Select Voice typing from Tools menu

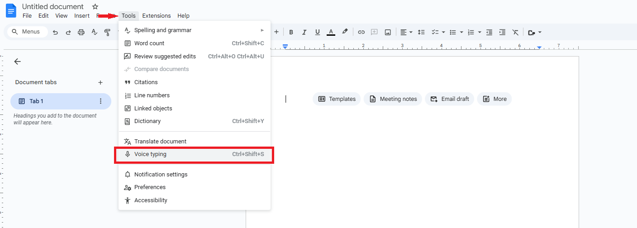[x=195, y=154]
